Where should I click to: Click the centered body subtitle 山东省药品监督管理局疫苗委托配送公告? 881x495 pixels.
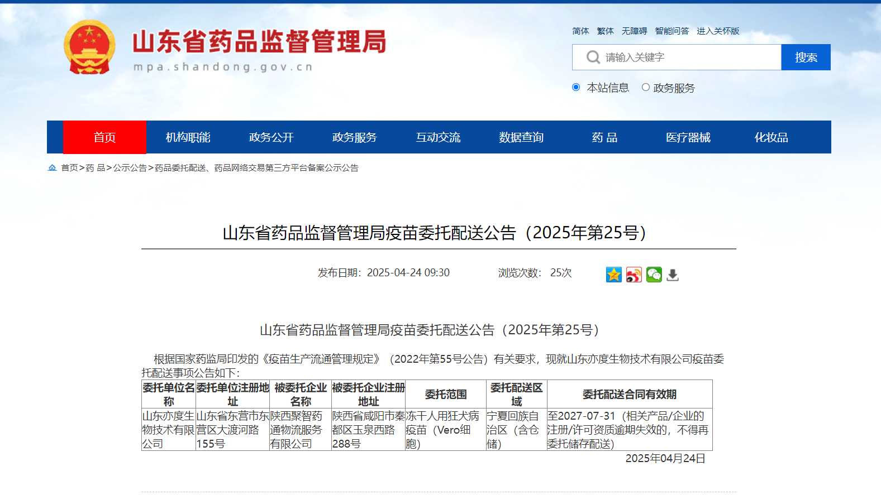(430, 330)
